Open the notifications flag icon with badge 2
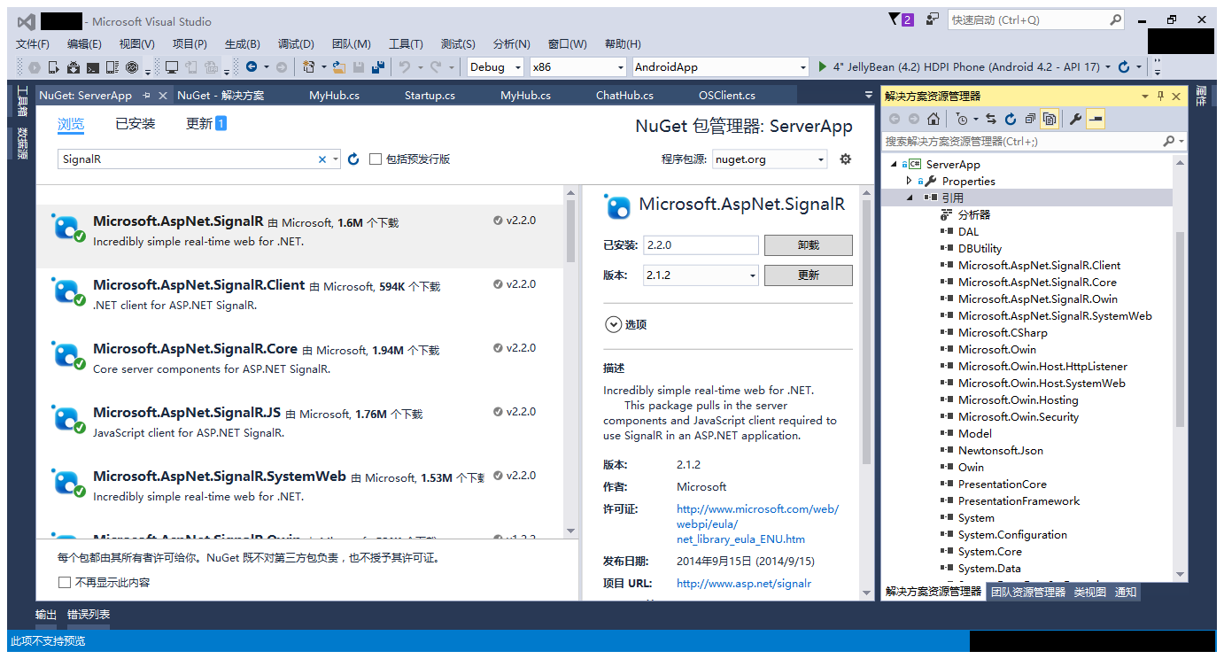Screen dimensions: 1224x659 click(901, 19)
